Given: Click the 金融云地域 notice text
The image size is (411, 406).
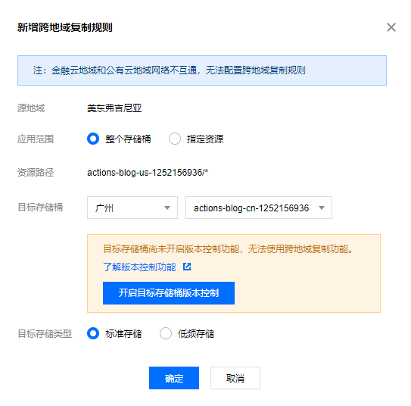Looking at the screenshot, I should pyautogui.click(x=169, y=70).
